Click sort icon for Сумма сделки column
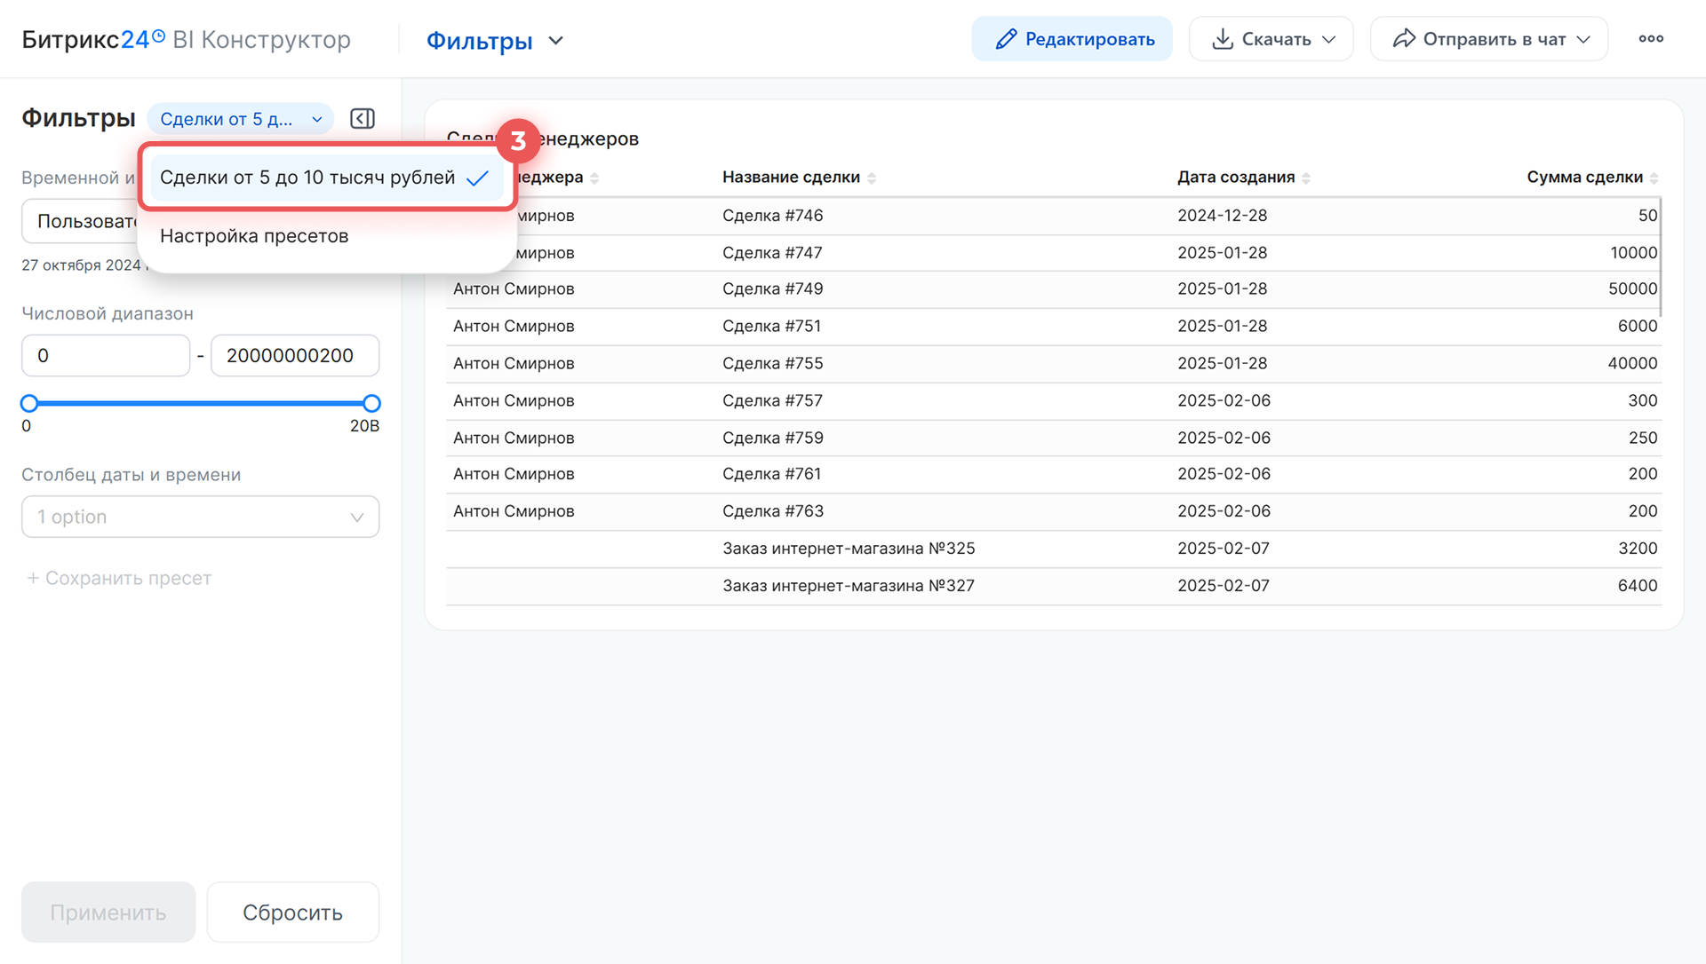Image resolution: width=1706 pixels, height=964 pixels. tap(1654, 178)
